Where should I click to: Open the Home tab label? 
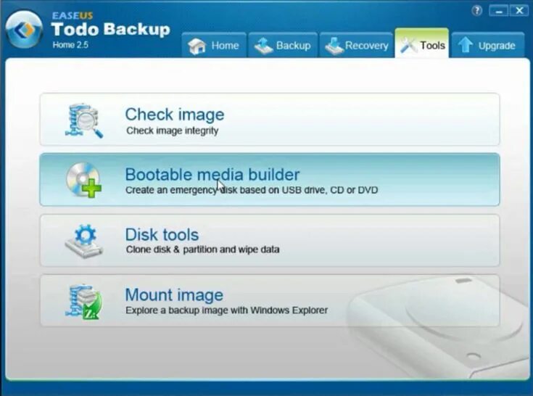point(225,46)
